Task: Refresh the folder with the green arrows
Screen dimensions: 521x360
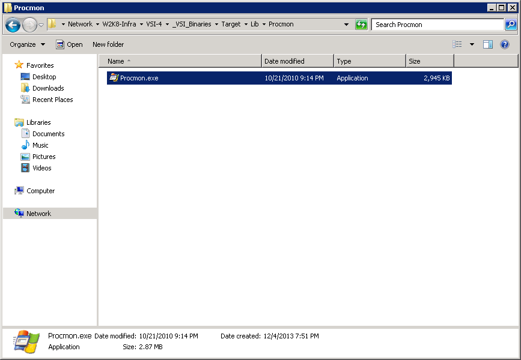Action: pyautogui.click(x=361, y=24)
